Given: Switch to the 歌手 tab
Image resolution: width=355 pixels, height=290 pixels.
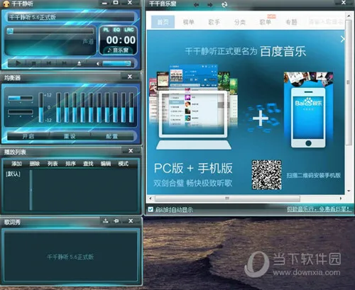Looking at the screenshot, I should (214, 22).
